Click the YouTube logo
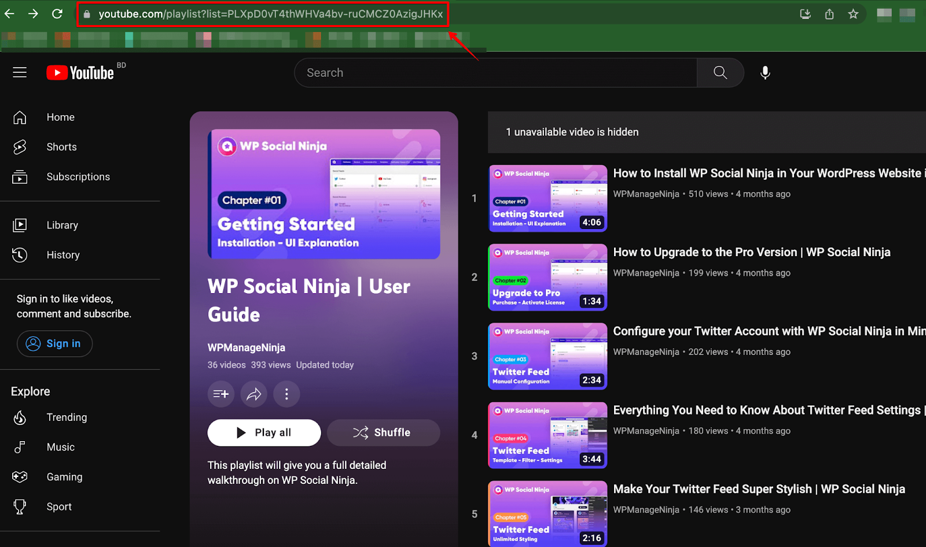Image resolution: width=926 pixels, height=547 pixels. 80,72
